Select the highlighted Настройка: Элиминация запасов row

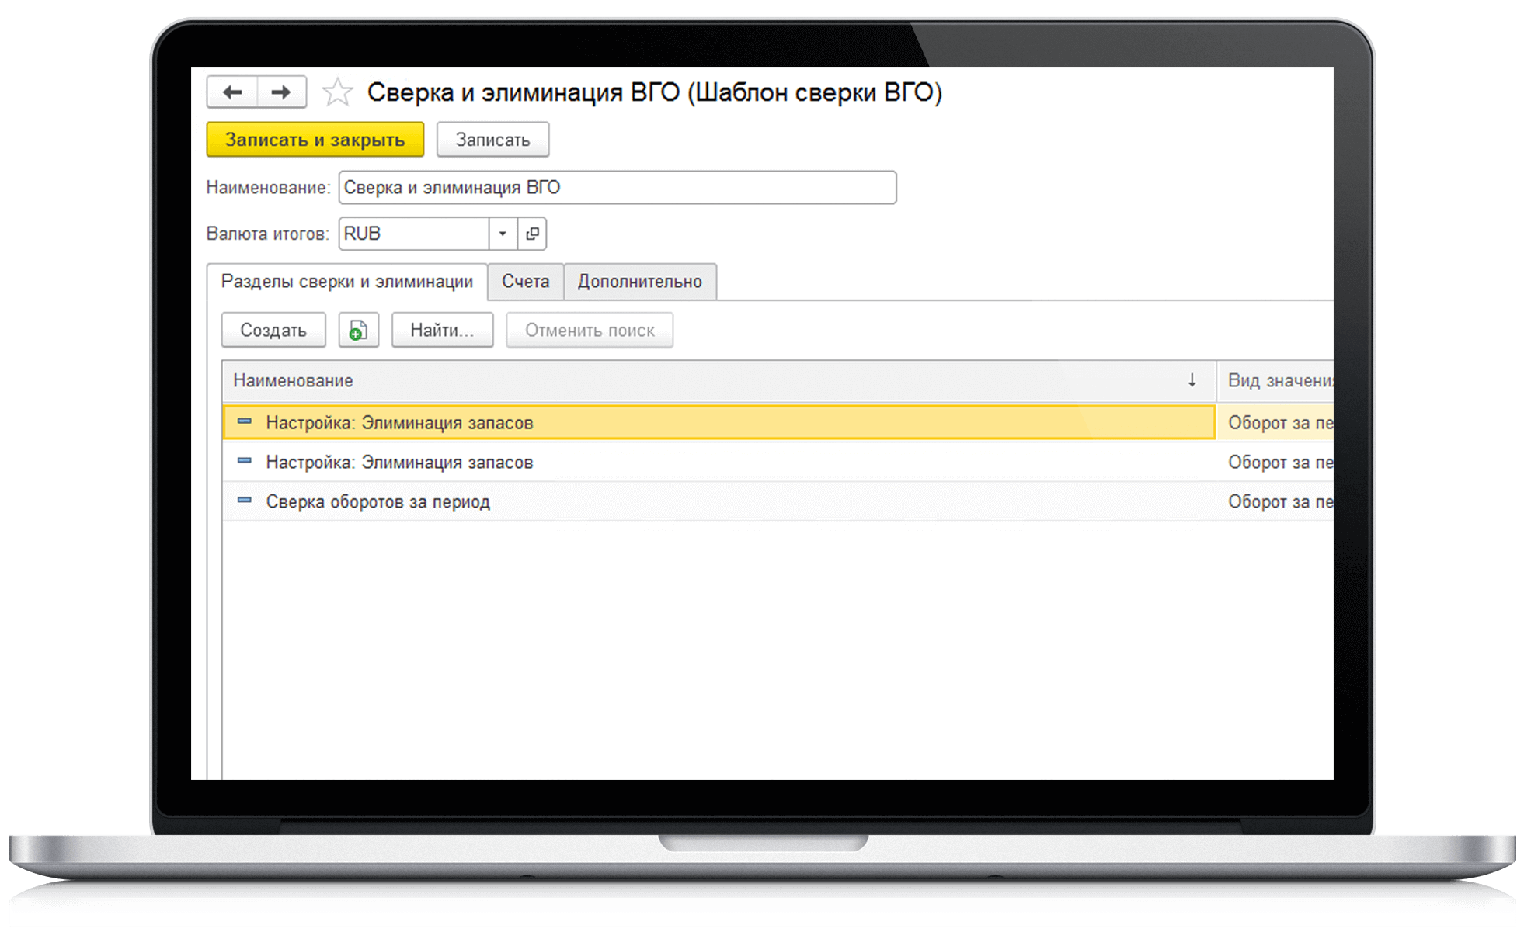coord(719,422)
